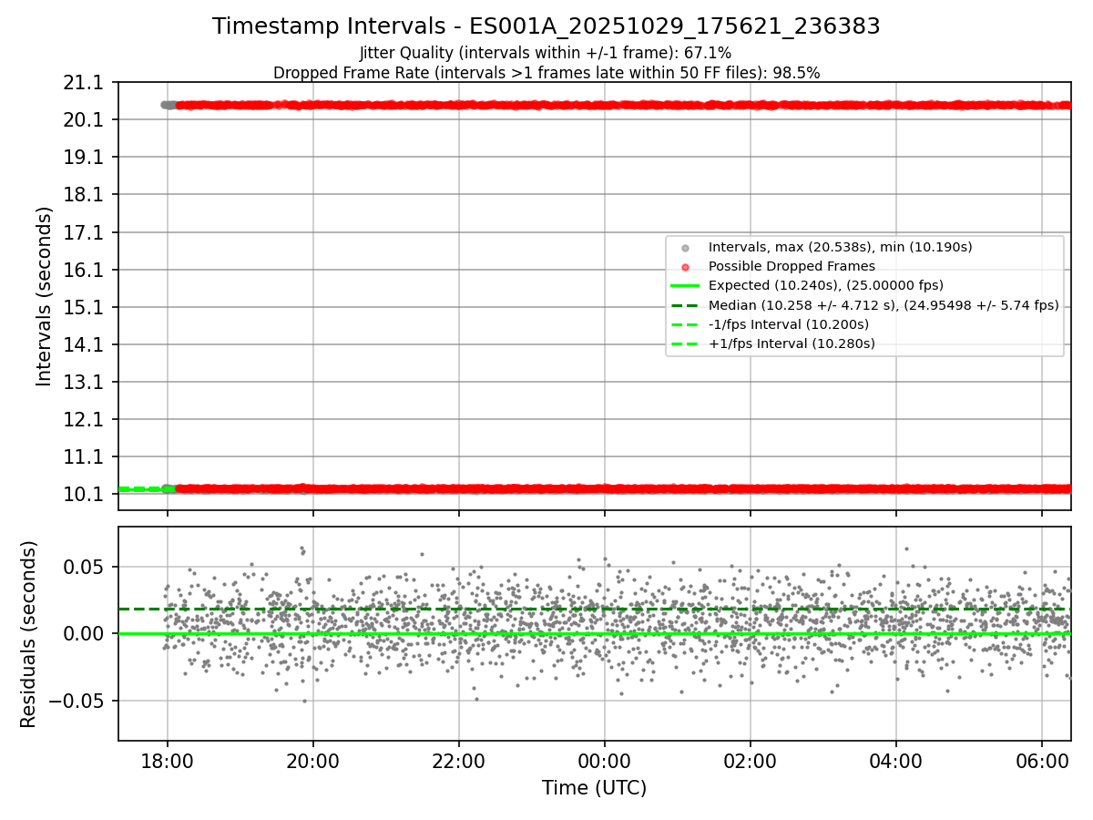This screenshot has height=820, width=1093.
Task: Click the 'Intervals (seconds)' y-axis label
Action: click(x=45, y=295)
